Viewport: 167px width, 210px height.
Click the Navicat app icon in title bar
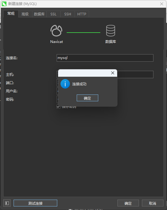pyautogui.click(x=4, y=4)
